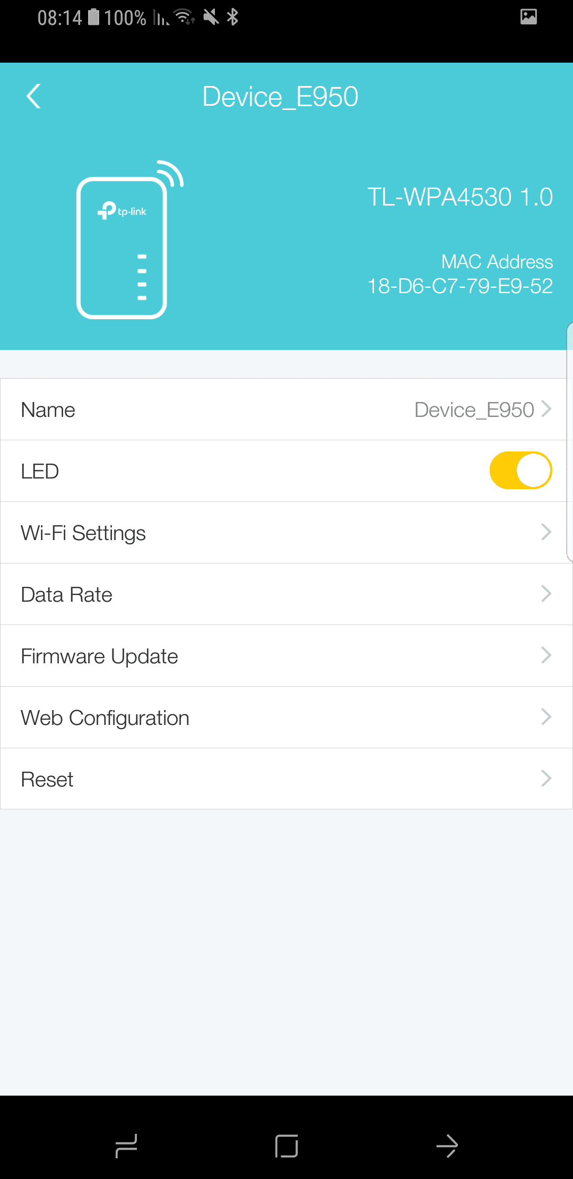Open the Web Configuration menu item
Image resolution: width=573 pixels, height=1179 pixels.
286,717
